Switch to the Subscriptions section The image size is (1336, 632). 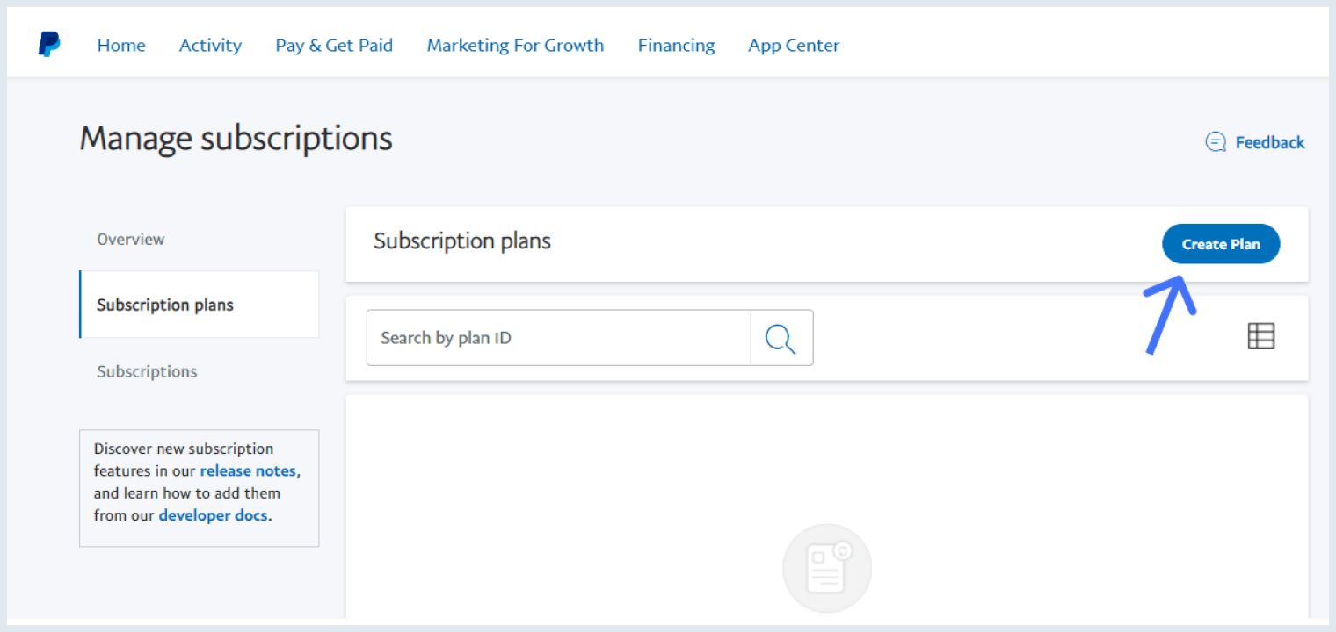(147, 371)
